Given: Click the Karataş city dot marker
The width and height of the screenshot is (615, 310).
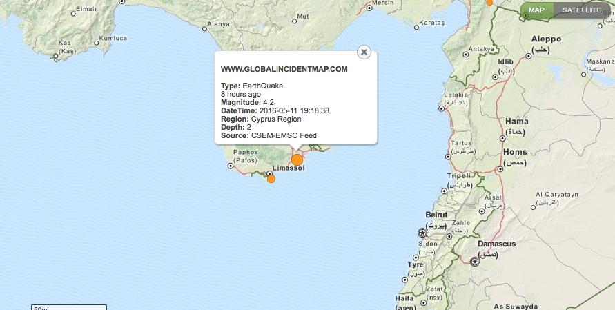Looking at the screenshot, I should pos(417,28).
